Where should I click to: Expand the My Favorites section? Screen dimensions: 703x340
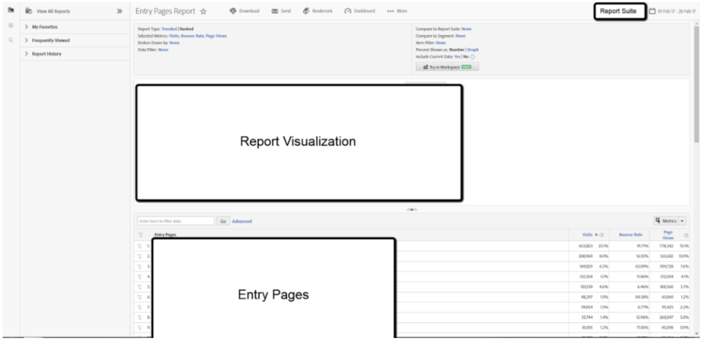(x=26, y=27)
